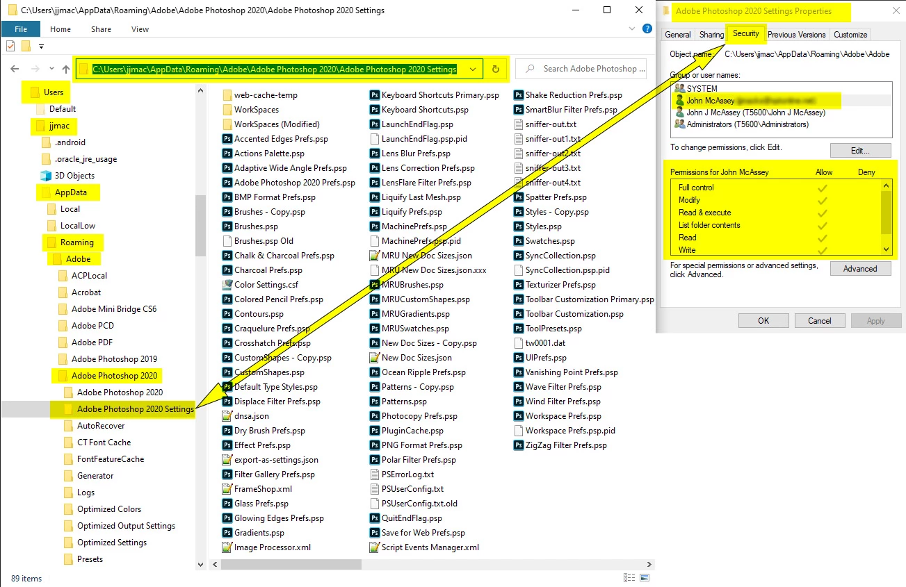Select the Administrators group icon
The image size is (906, 587).
coord(680,124)
